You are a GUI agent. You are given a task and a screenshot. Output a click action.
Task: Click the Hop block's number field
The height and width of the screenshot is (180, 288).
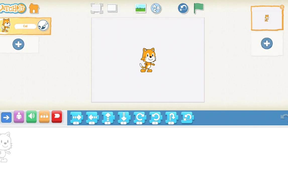(171, 123)
